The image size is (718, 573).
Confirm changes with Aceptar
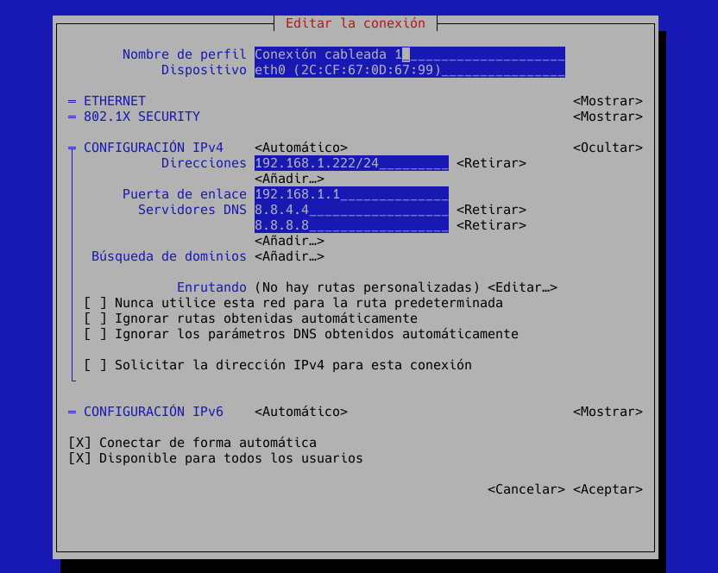[608, 489]
